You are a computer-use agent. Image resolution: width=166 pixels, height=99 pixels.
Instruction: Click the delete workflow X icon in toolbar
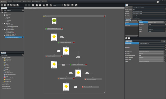[18, 5]
